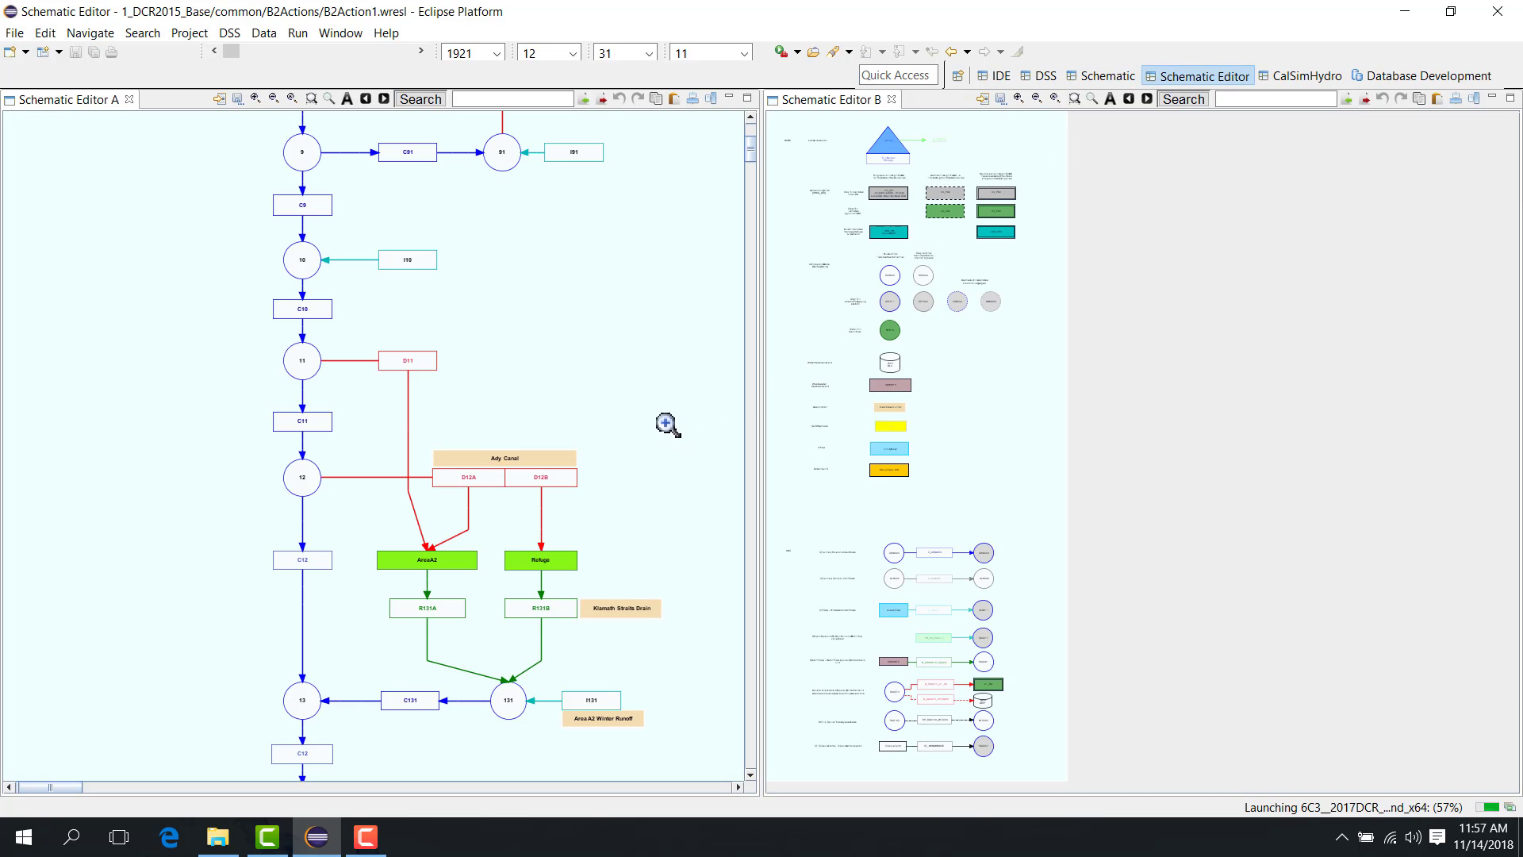1523x857 pixels.
Task: Click the bold A text icon in Editor A
Action: pos(347,99)
